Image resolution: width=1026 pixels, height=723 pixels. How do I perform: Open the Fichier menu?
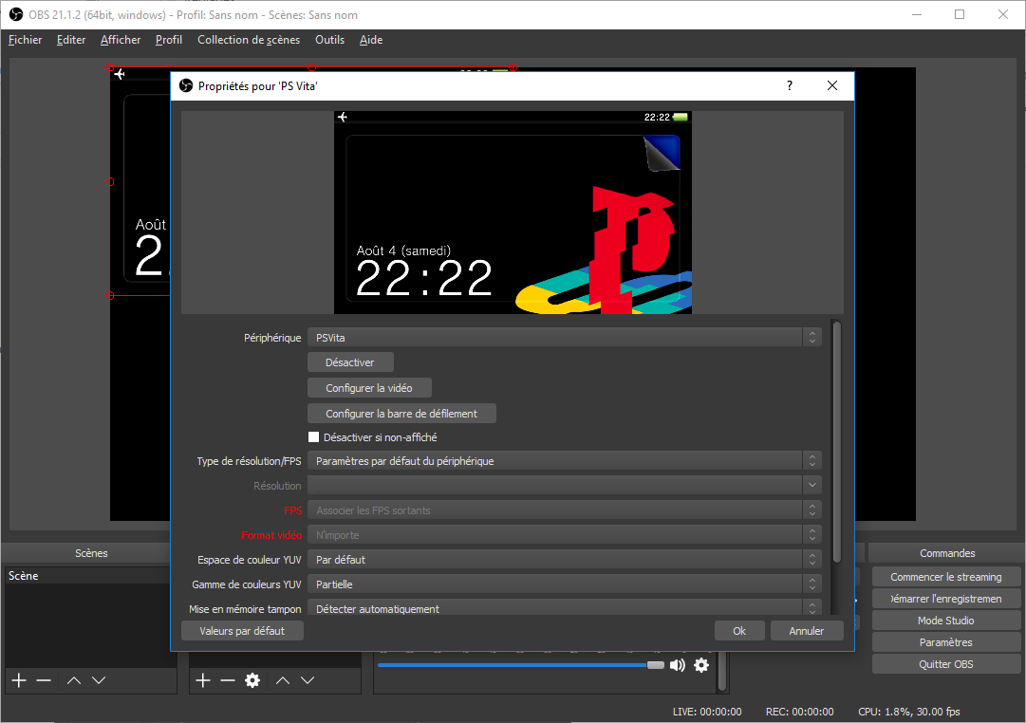pyautogui.click(x=25, y=40)
